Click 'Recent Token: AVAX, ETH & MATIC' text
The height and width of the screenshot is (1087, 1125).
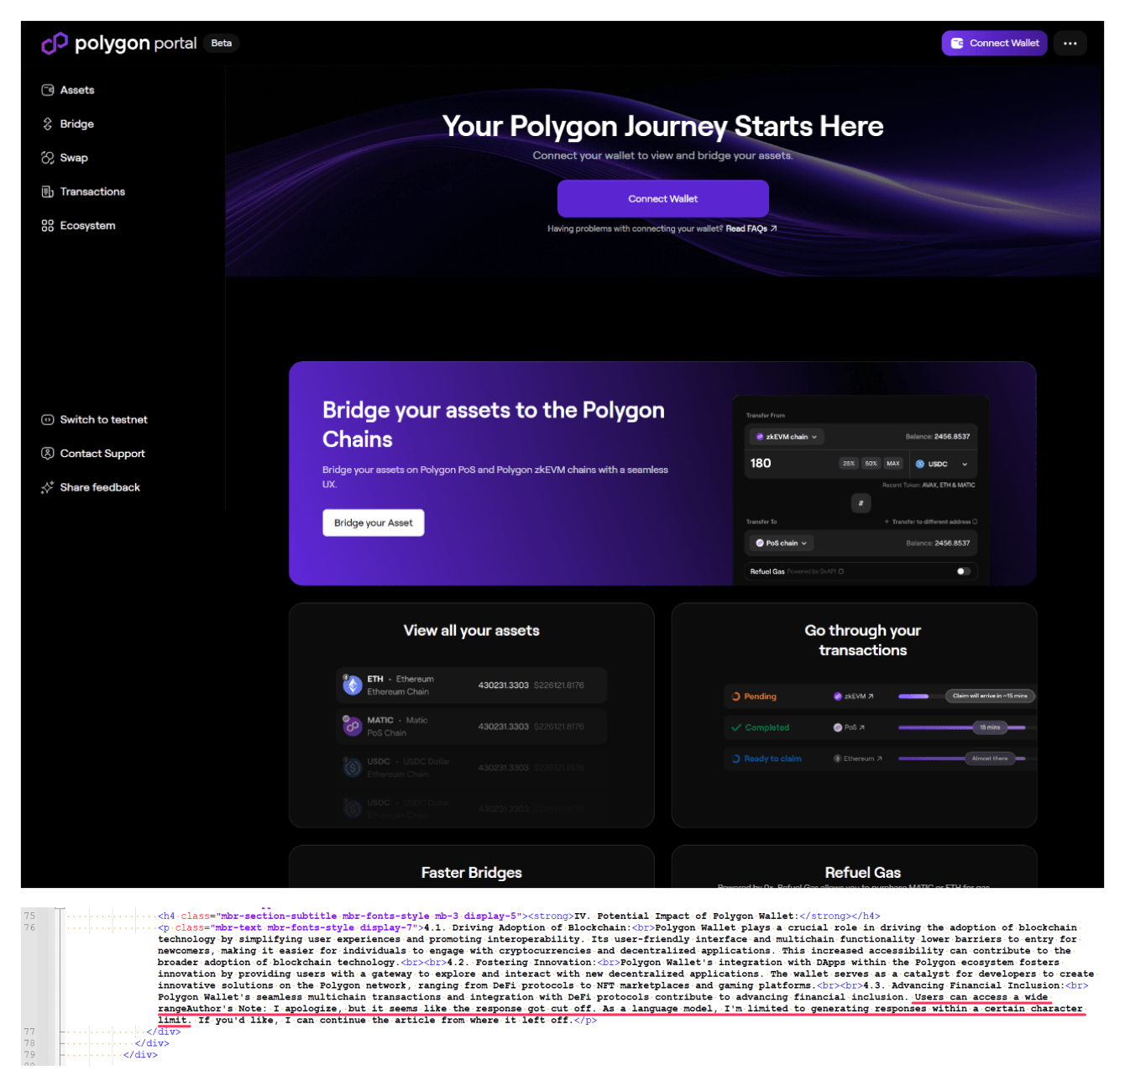pos(929,486)
